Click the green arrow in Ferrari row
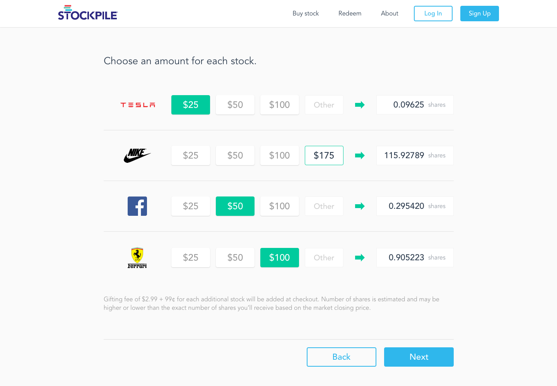The image size is (557, 386). point(360,258)
